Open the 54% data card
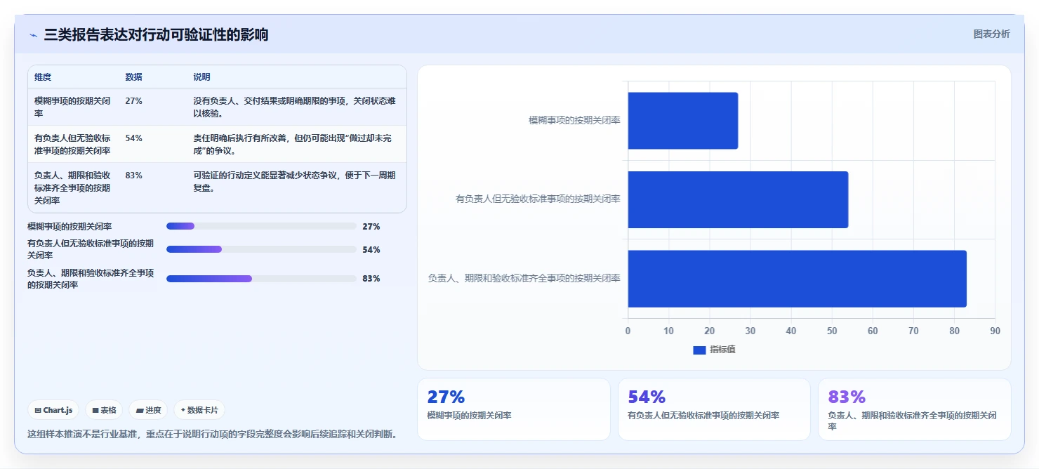 tap(714, 409)
